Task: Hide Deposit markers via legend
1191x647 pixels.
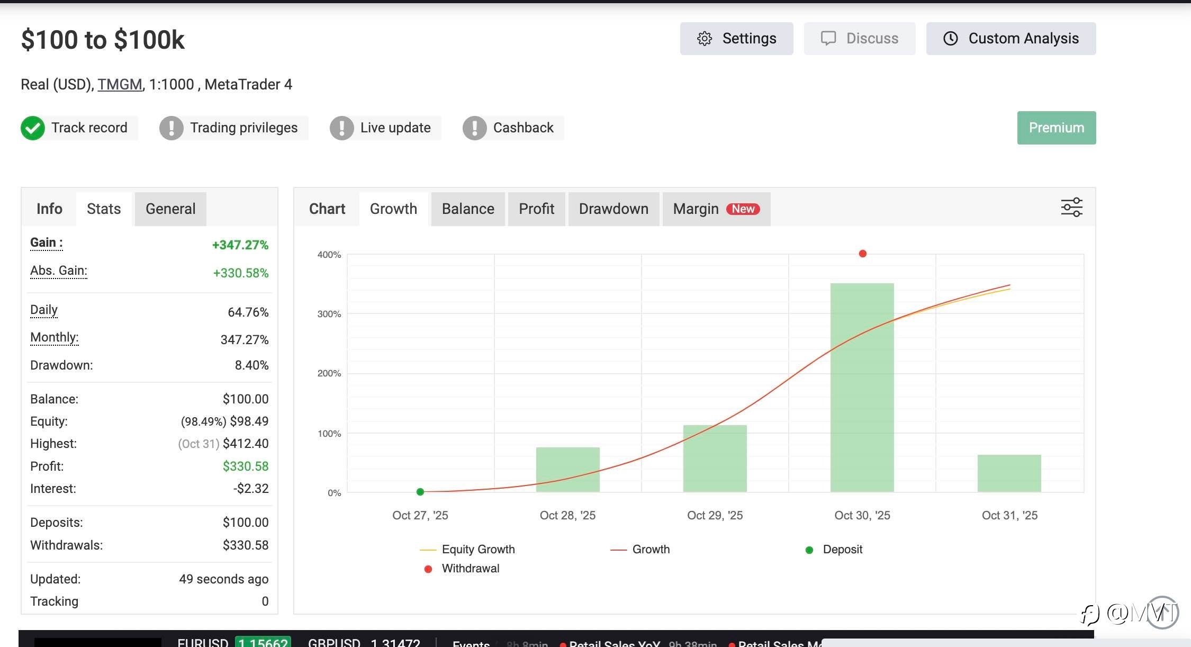Action: point(842,550)
